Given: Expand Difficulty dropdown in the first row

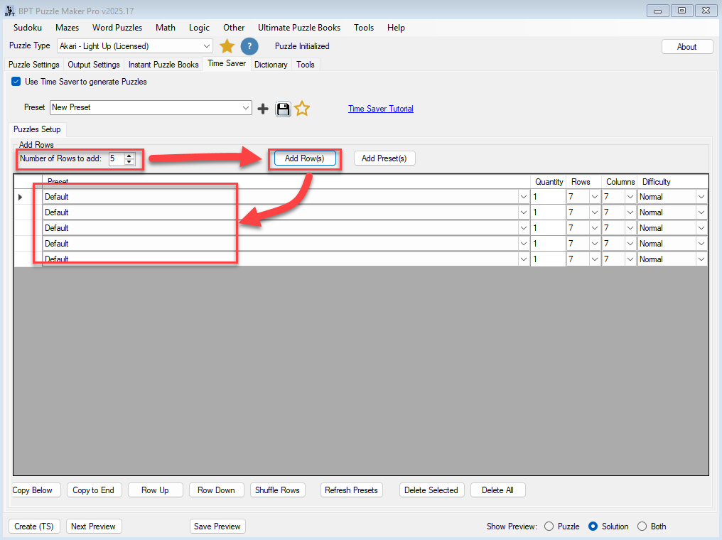Looking at the screenshot, I should (x=701, y=197).
